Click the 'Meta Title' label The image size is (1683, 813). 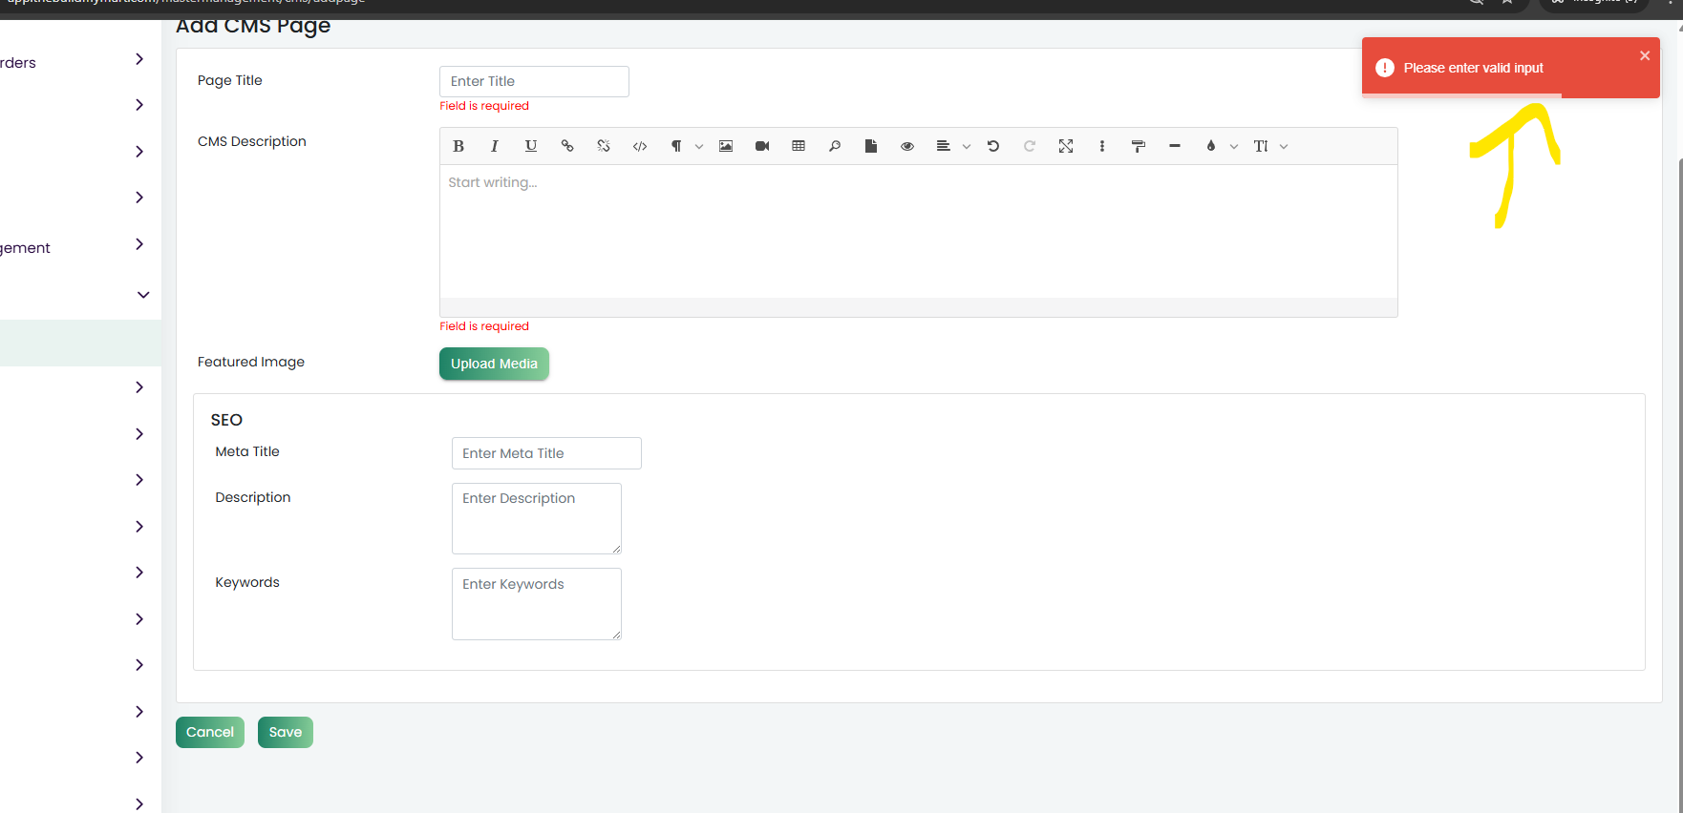[x=247, y=451]
